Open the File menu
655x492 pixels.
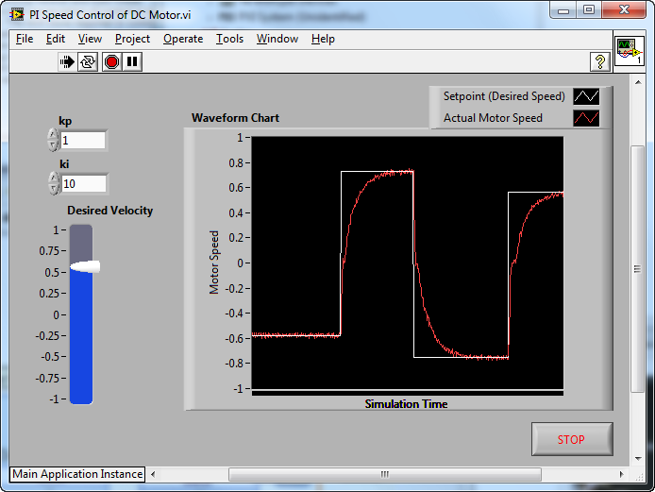point(25,39)
